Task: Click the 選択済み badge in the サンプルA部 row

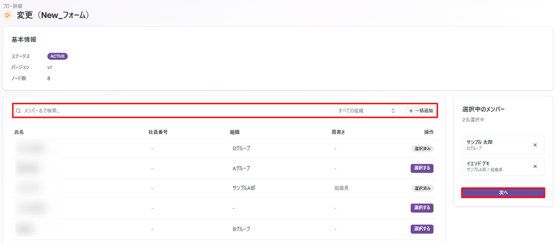Action: (423, 188)
